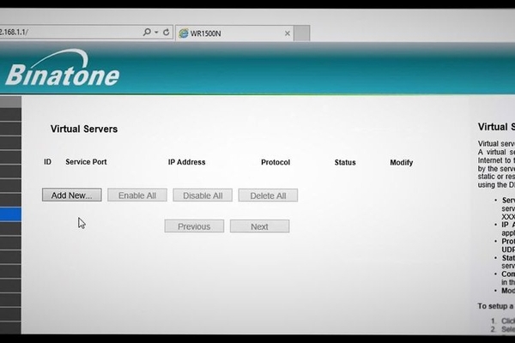Click the Enable All button
This screenshot has width=515, height=343.
coord(137,196)
